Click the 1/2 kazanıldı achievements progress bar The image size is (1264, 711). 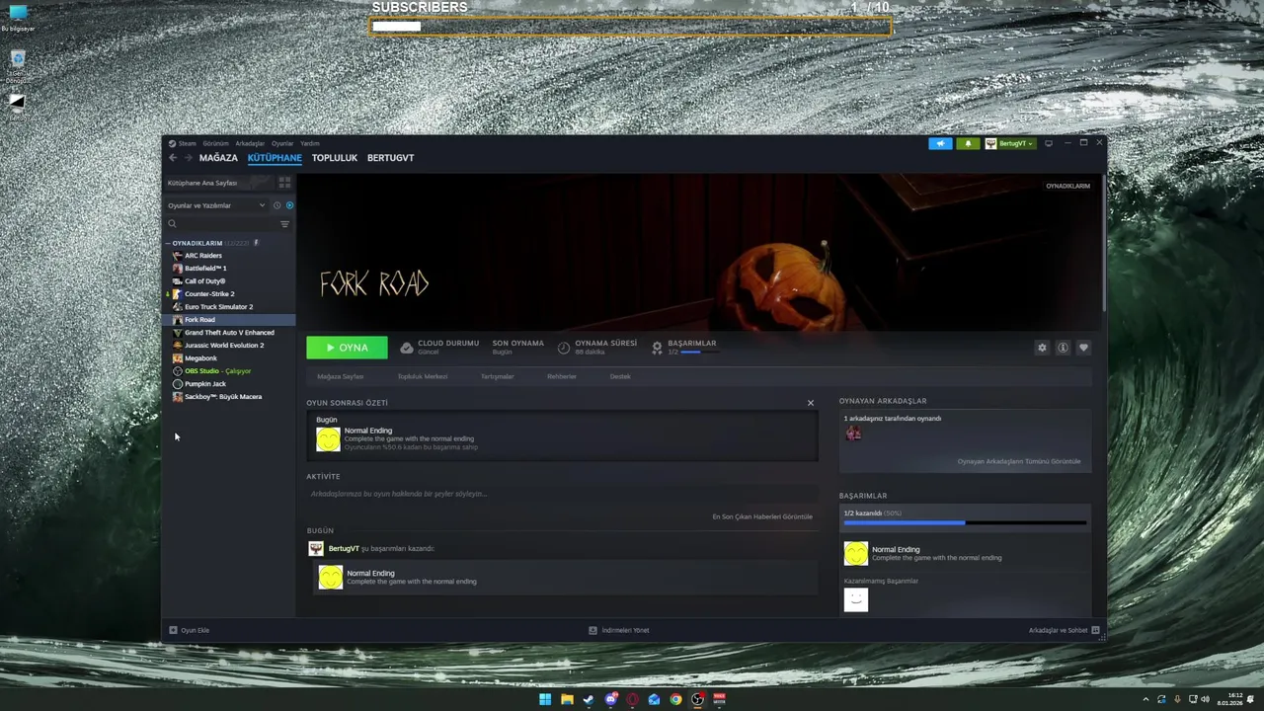coord(965,523)
